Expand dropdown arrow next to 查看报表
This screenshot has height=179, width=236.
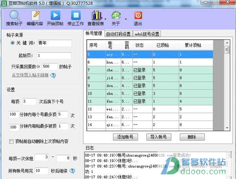click(105, 19)
